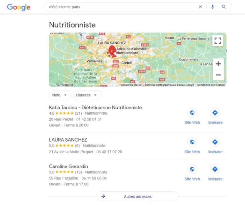The width and height of the screenshot is (245, 205).
Task: Click address '59 Rue Falguière'
Action: (63, 178)
